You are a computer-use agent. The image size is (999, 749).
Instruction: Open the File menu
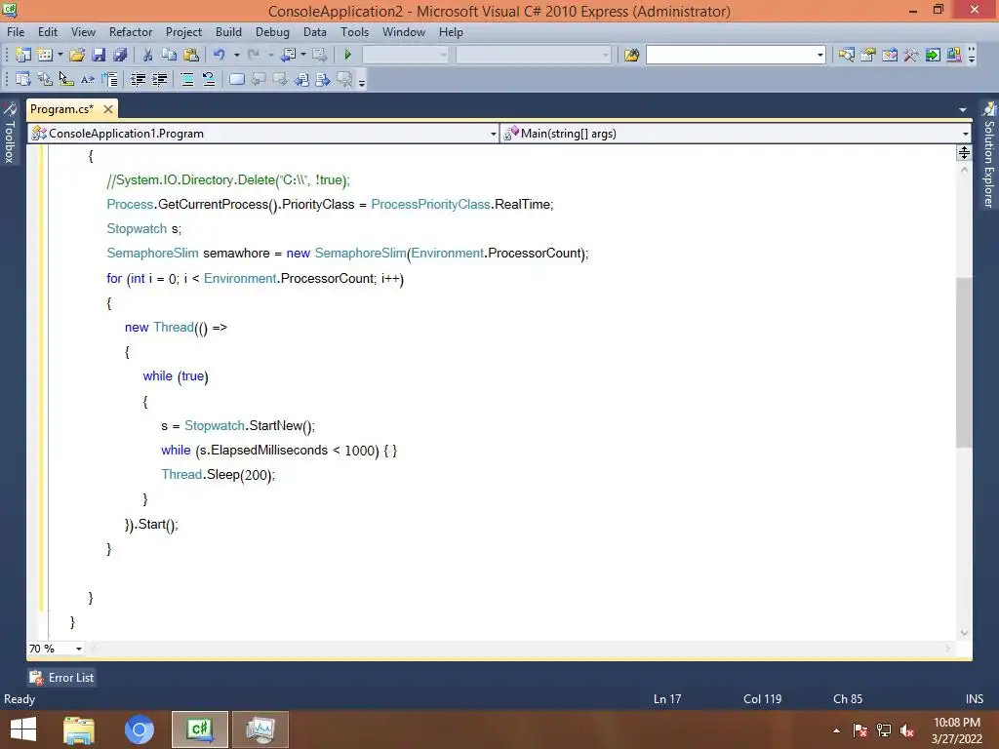coord(16,32)
